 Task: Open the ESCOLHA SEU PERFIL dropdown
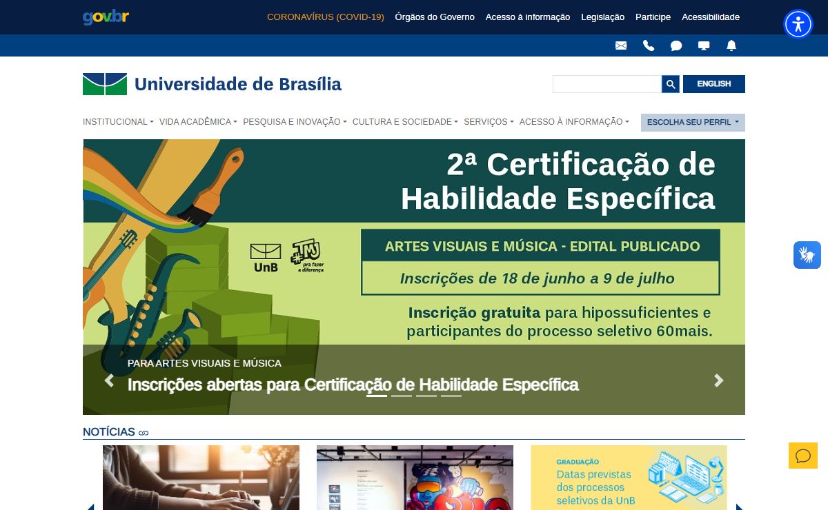click(x=693, y=123)
